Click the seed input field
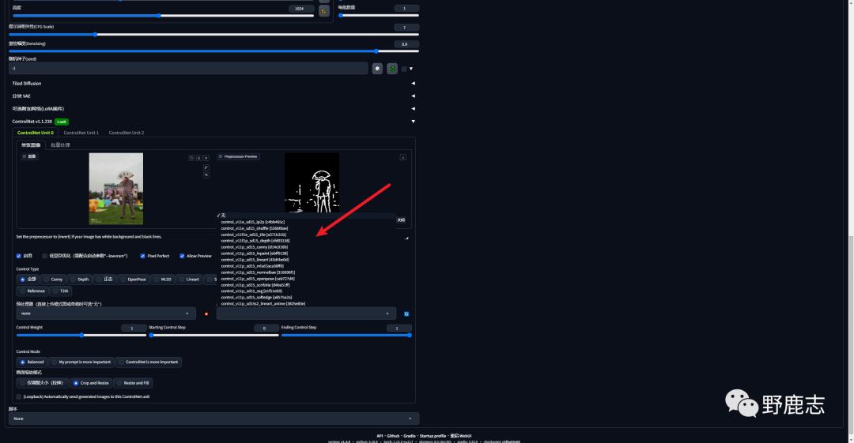The image size is (854, 443). [188, 69]
